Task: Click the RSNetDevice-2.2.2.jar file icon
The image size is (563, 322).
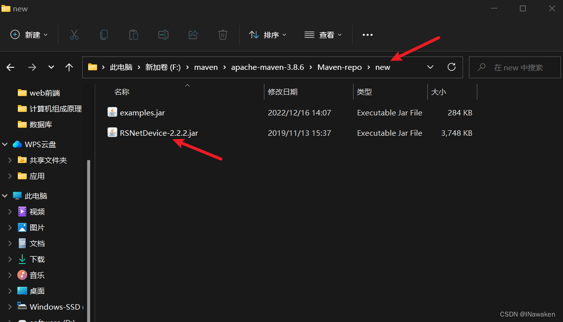Action: (x=112, y=133)
